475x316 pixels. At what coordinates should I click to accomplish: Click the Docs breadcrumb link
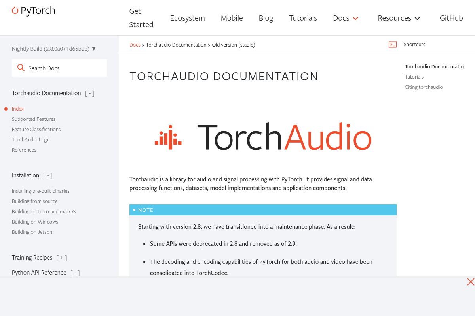coord(135,45)
